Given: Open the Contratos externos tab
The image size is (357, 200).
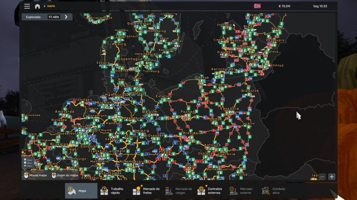Looking at the screenshot, I should [211, 191].
